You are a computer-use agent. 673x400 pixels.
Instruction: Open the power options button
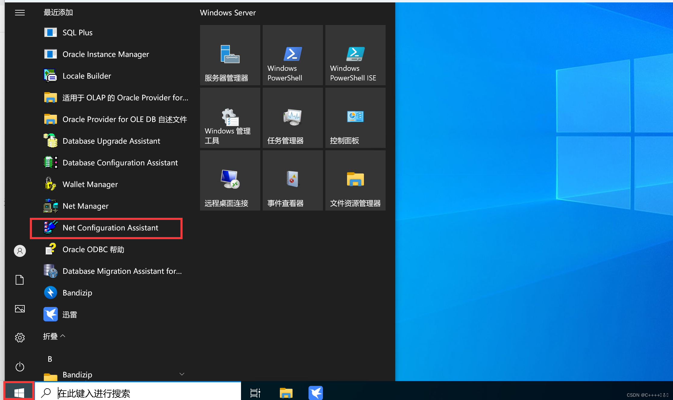[x=20, y=367]
